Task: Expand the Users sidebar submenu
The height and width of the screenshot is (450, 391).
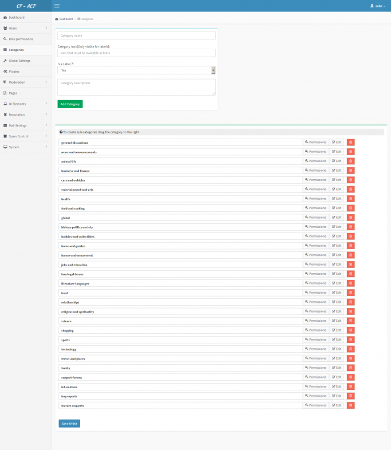Action: [26, 28]
